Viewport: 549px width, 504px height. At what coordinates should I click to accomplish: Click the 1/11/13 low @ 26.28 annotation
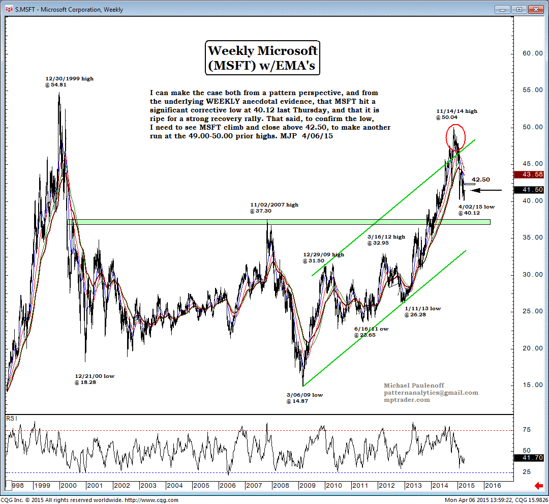click(x=422, y=311)
